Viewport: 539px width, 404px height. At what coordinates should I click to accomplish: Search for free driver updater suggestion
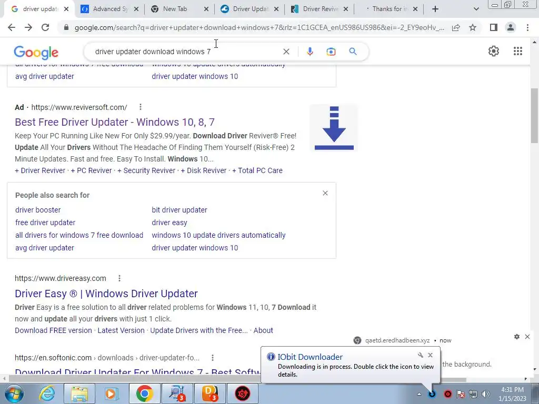point(45,223)
